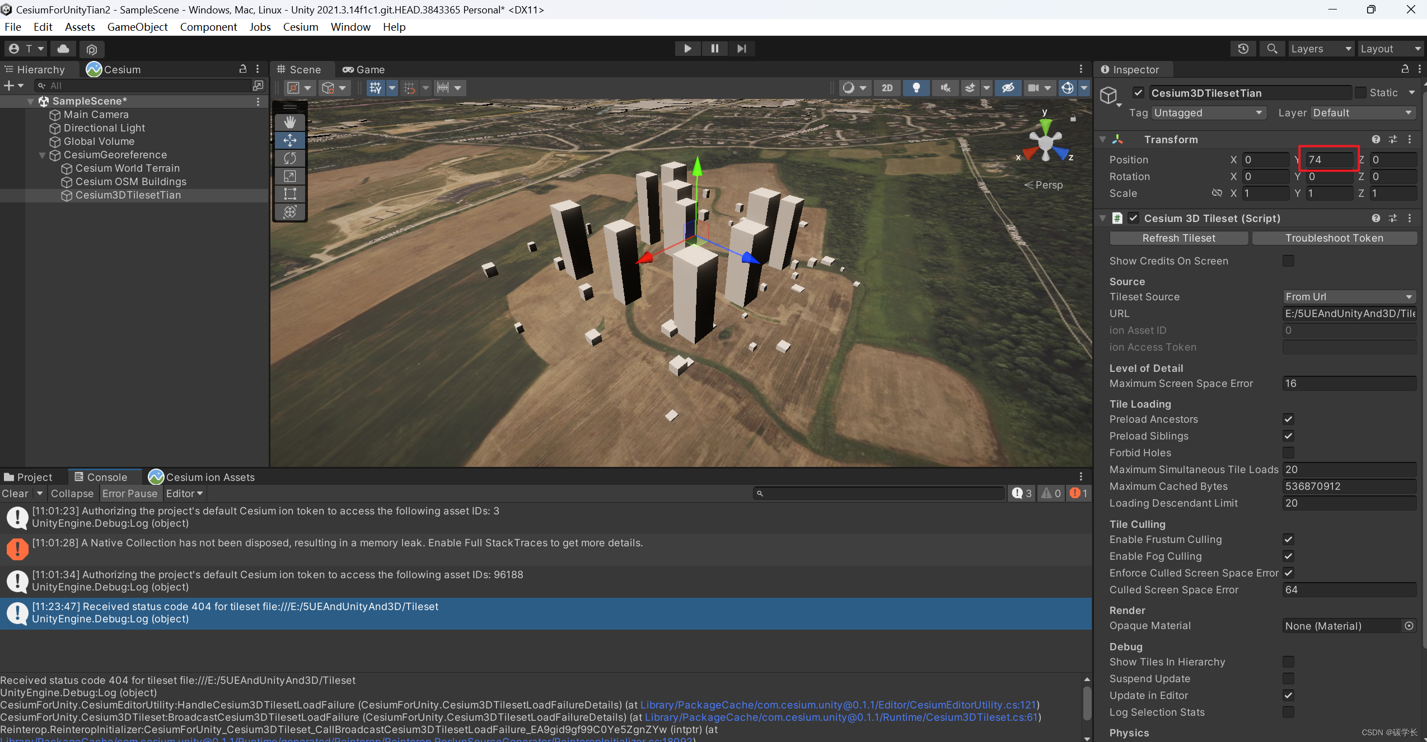
Task: Disable Update in Editor checkbox
Action: click(1288, 696)
